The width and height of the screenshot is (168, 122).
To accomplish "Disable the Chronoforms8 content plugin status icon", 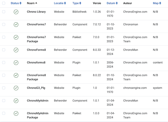I will [x=16, y=63].
